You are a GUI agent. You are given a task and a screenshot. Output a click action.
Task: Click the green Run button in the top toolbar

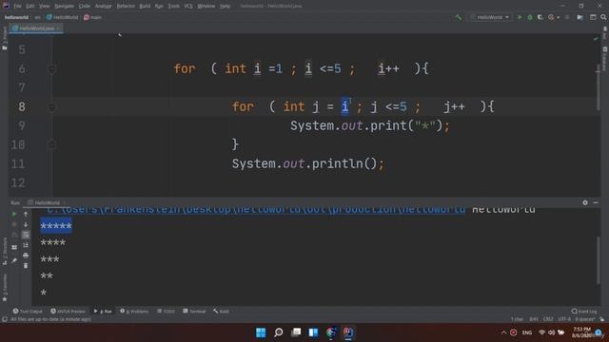pos(520,17)
